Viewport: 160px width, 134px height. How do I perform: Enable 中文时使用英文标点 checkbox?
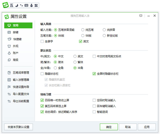[94, 56]
